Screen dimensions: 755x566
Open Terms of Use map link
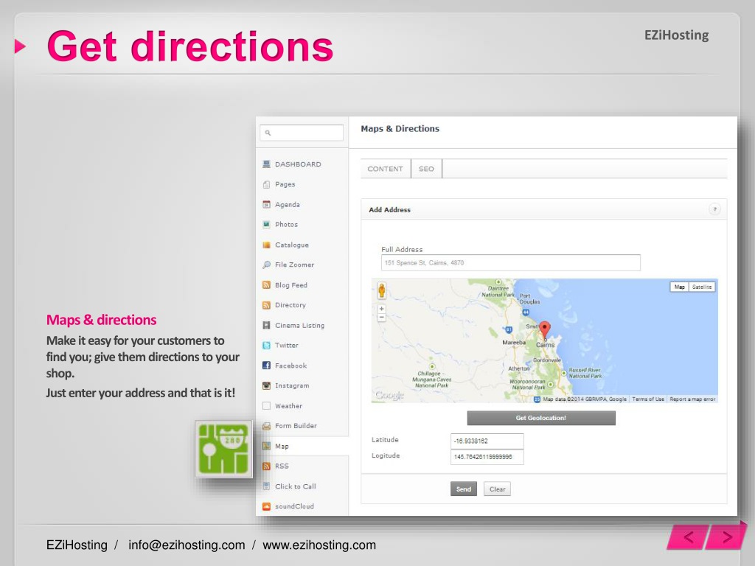point(648,399)
